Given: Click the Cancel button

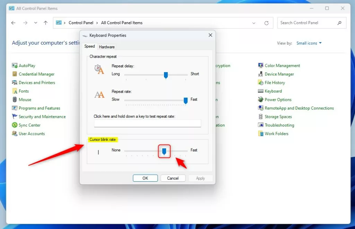Looking at the screenshot, I should click(173, 178).
